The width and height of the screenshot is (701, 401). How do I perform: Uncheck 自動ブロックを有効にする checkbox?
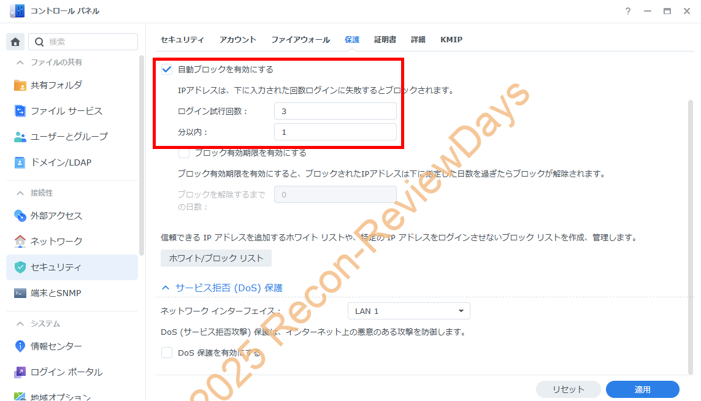167,69
